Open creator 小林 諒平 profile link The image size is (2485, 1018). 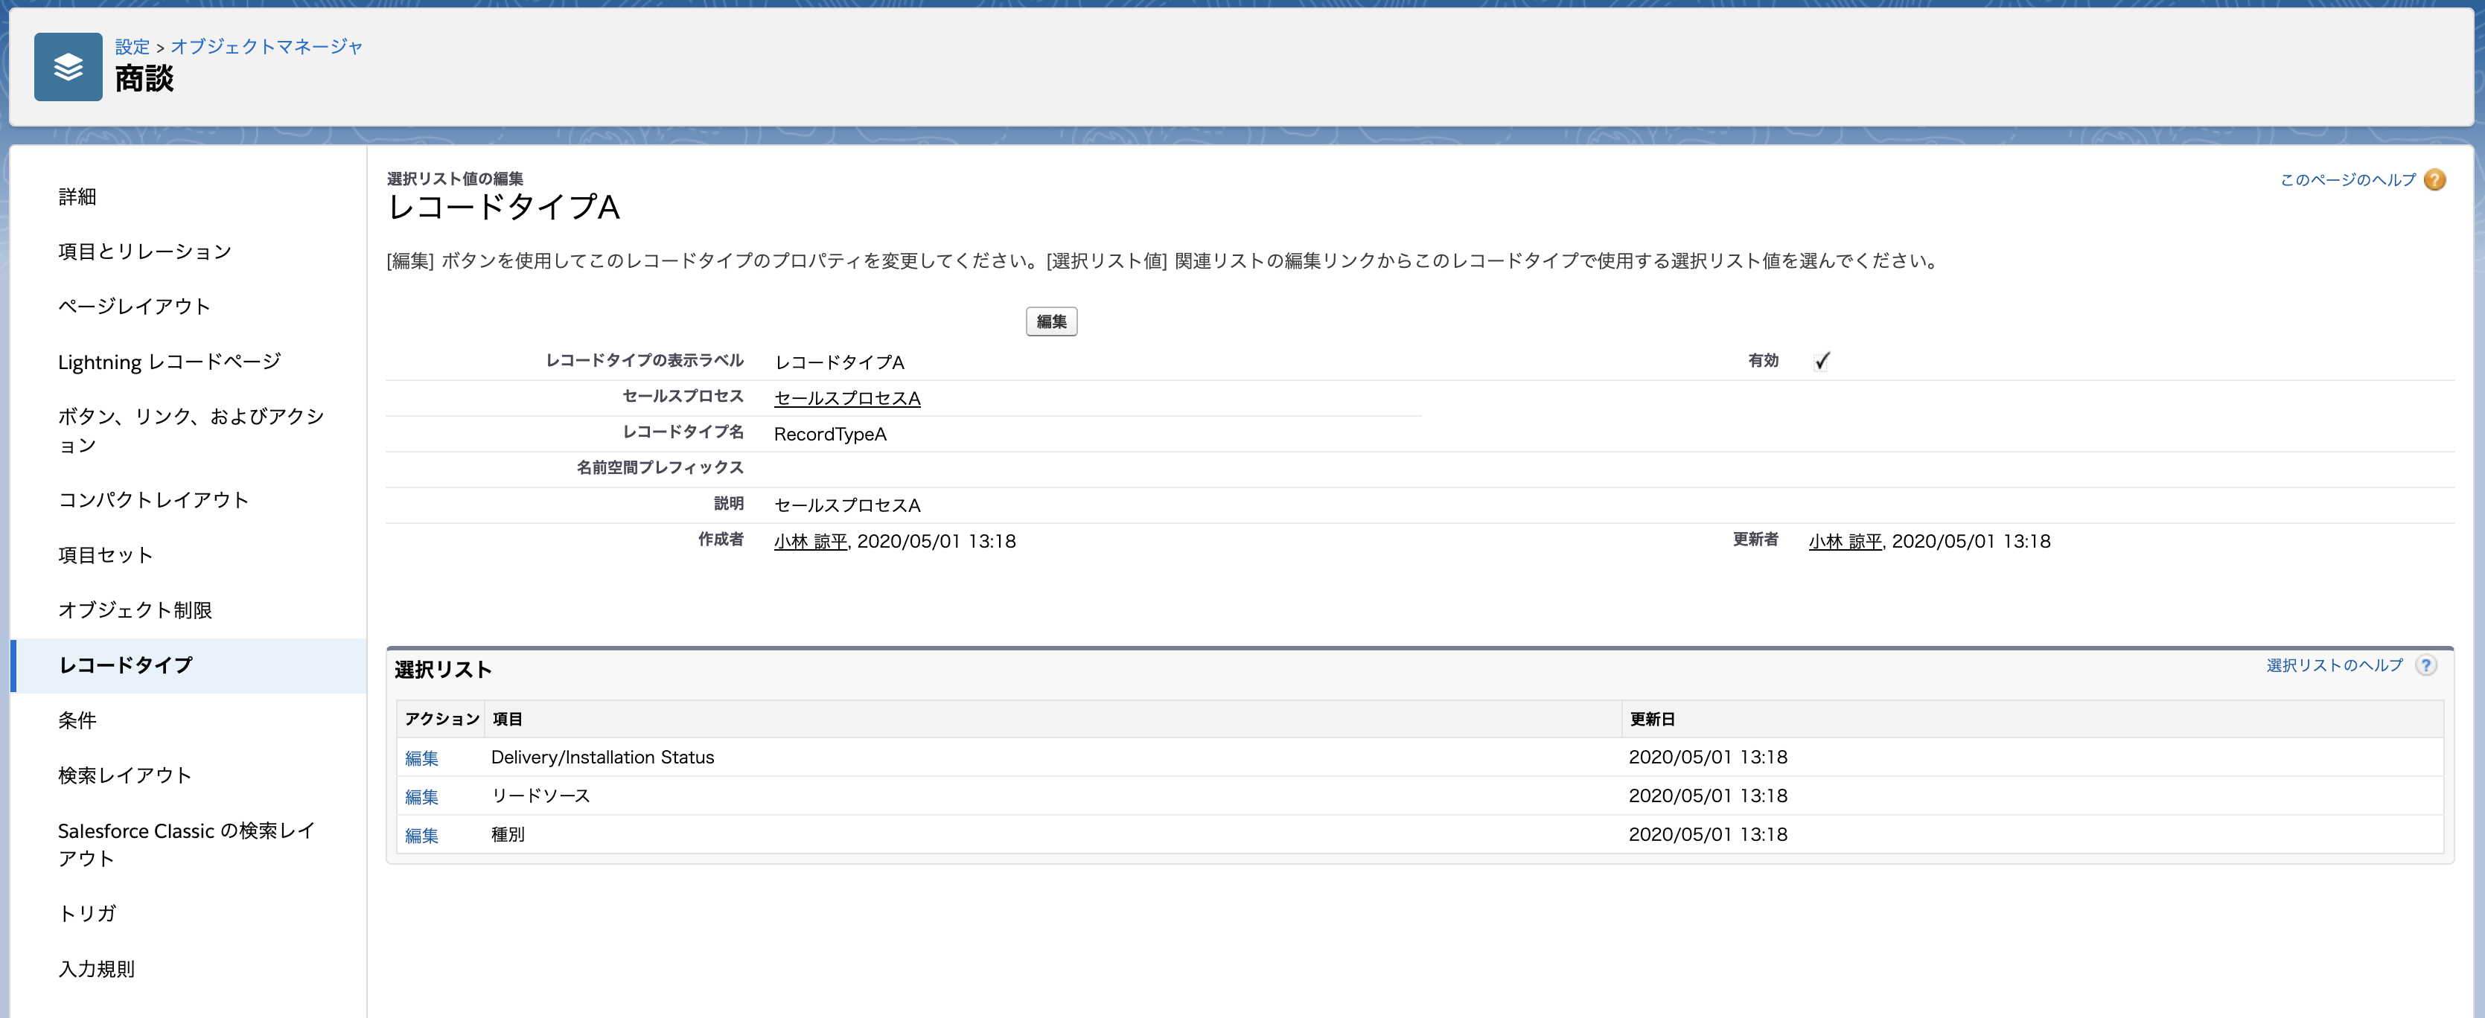click(808, 541)
